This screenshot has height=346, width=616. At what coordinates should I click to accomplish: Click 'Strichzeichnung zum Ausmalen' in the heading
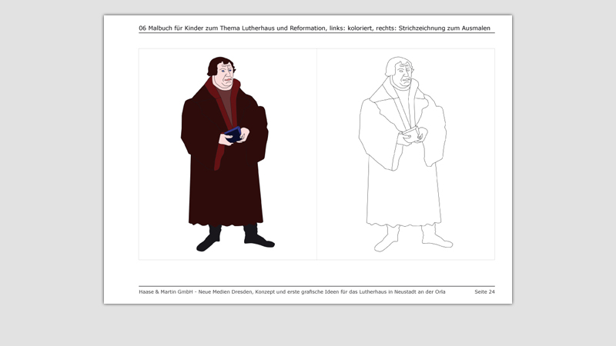pyautogui.click(x=444, y=28)
